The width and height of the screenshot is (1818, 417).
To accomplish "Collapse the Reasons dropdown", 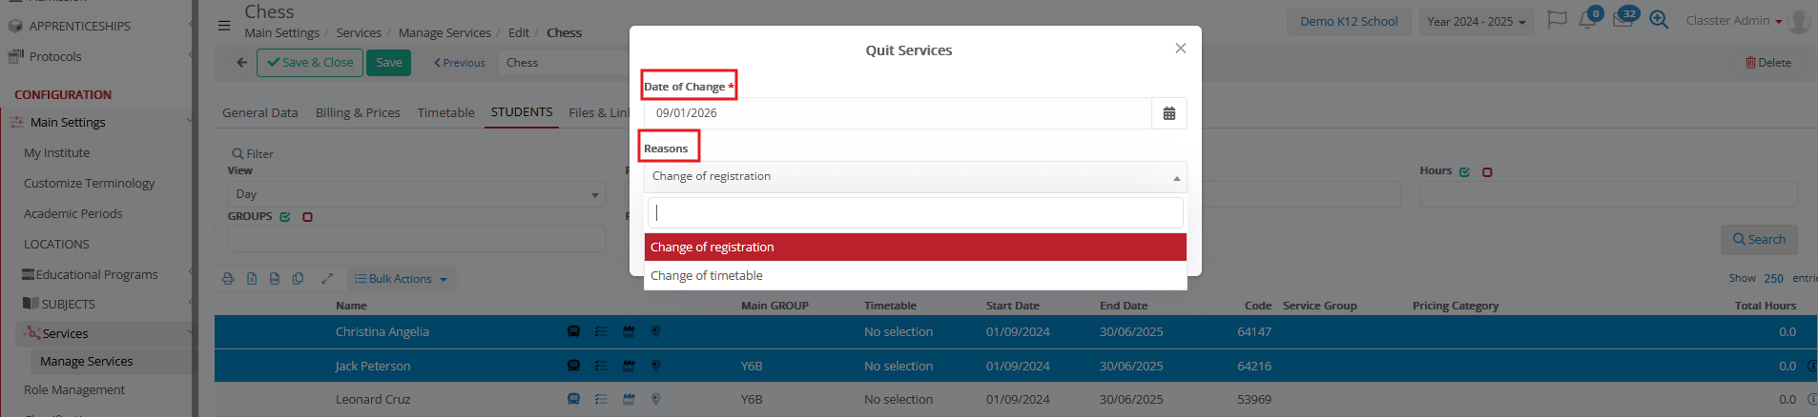I will point(1176,178).
